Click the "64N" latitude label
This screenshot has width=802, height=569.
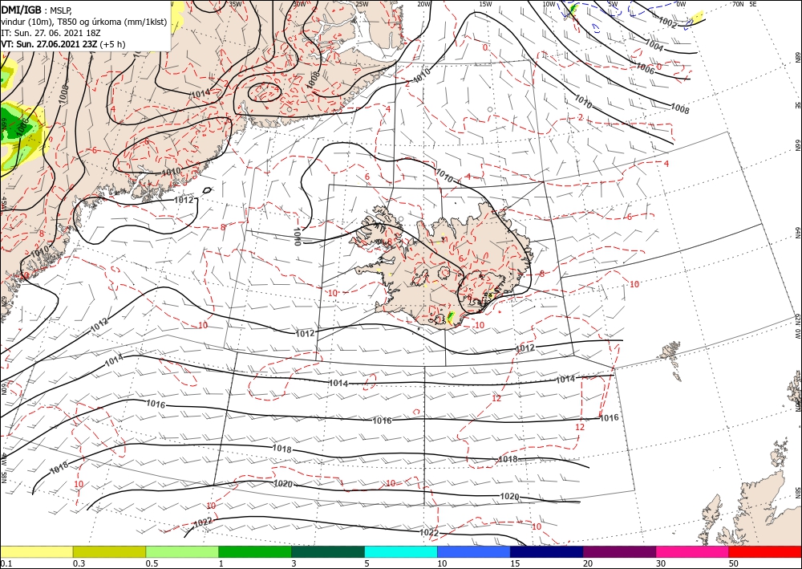tap(797, 232)
